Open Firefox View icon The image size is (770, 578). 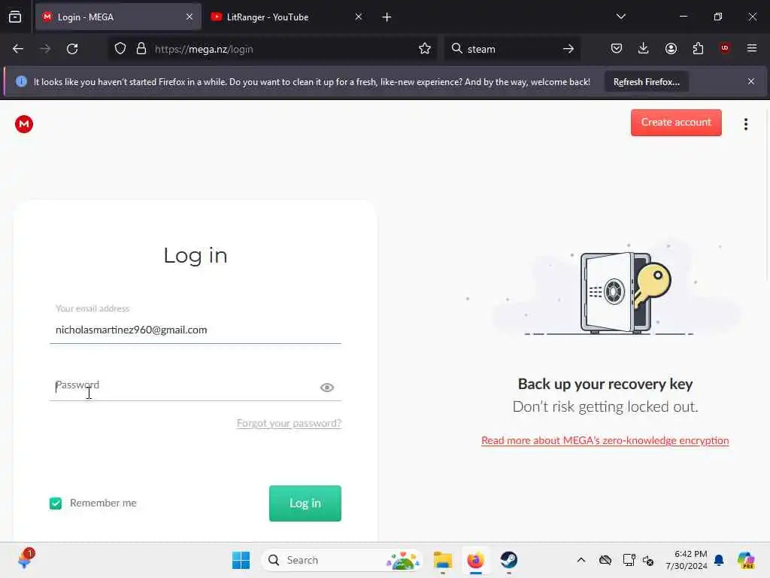(x=15, y=17)
